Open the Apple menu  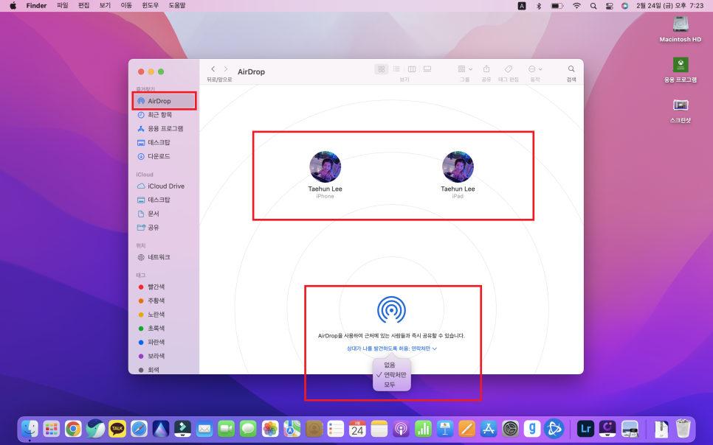click(13, 5)
